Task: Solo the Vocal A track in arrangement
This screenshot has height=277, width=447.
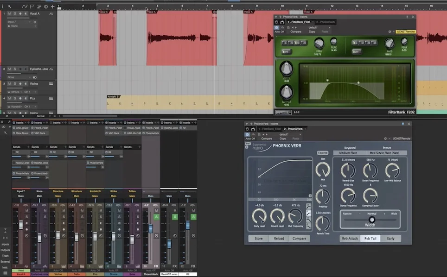Action: (15, 13)
